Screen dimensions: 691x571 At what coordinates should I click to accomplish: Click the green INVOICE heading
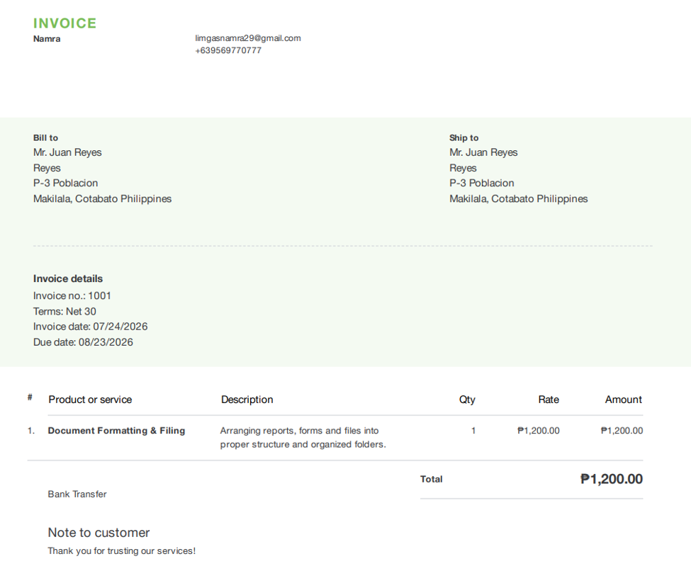(x=64, y=23)
